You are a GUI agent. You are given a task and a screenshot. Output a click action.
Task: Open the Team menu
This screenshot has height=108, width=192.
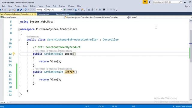[x=40, y=6]
